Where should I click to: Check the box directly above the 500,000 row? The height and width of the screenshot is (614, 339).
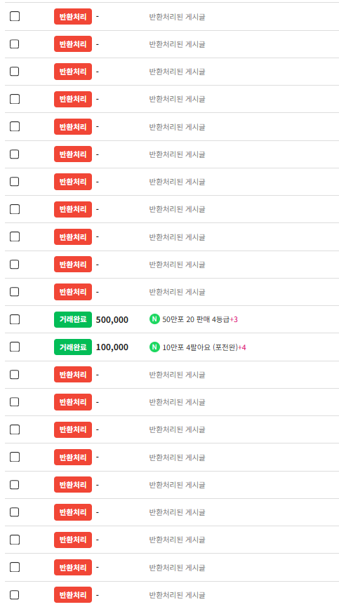click(x=15, y=292)
